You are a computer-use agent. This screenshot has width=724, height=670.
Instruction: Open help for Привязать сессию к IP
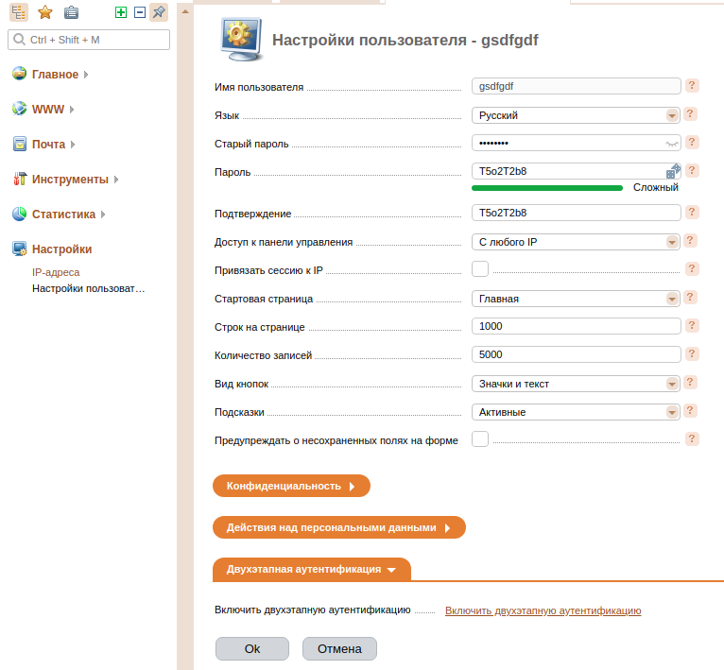point(692,268)
